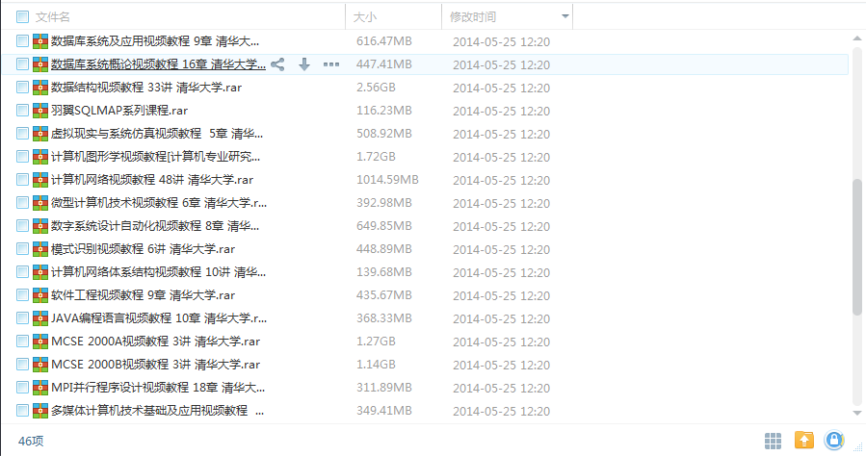This screenshot has height=456, width=866.
Task: Click the rar icon of 羽翼SQLMAP系列课程
Action: tap(40, 111)
